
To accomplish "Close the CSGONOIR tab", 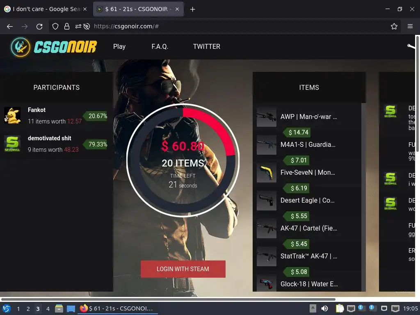I will click(x=177, y=9).
